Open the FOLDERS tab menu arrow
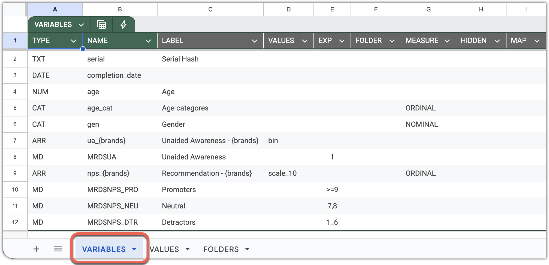The height and width of the screenshot is (265, 549). coord(247,249)
